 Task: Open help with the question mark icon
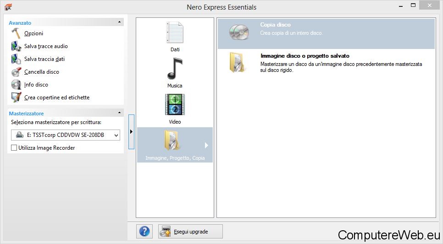click(144, 232)
